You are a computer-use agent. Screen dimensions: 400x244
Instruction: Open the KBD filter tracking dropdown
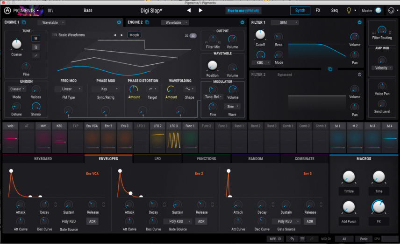click(x=261, y=62)
